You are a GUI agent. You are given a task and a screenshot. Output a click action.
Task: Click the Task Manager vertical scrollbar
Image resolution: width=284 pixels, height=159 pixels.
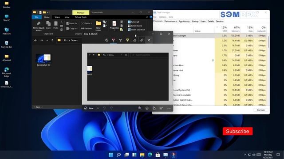[268, 42]
